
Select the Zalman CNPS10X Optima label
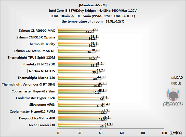[x=36, y=37]
